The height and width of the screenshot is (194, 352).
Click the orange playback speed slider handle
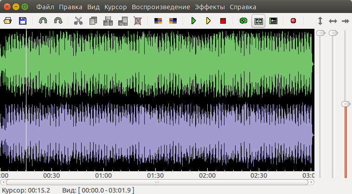(346, 104)
